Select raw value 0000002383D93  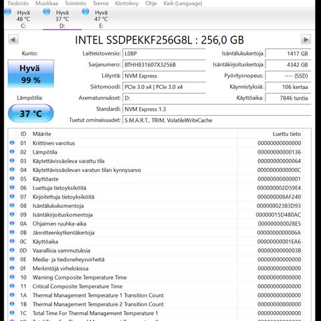pyautogui.click(x=279, y=206)
